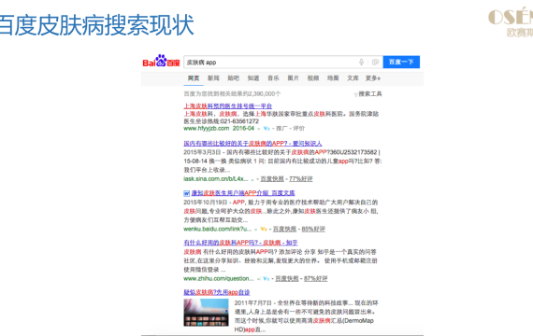This screenshot has width=533, height=336.
Task: Open the 上海皮肤科 ad result title link
Action: coord(228,105)
